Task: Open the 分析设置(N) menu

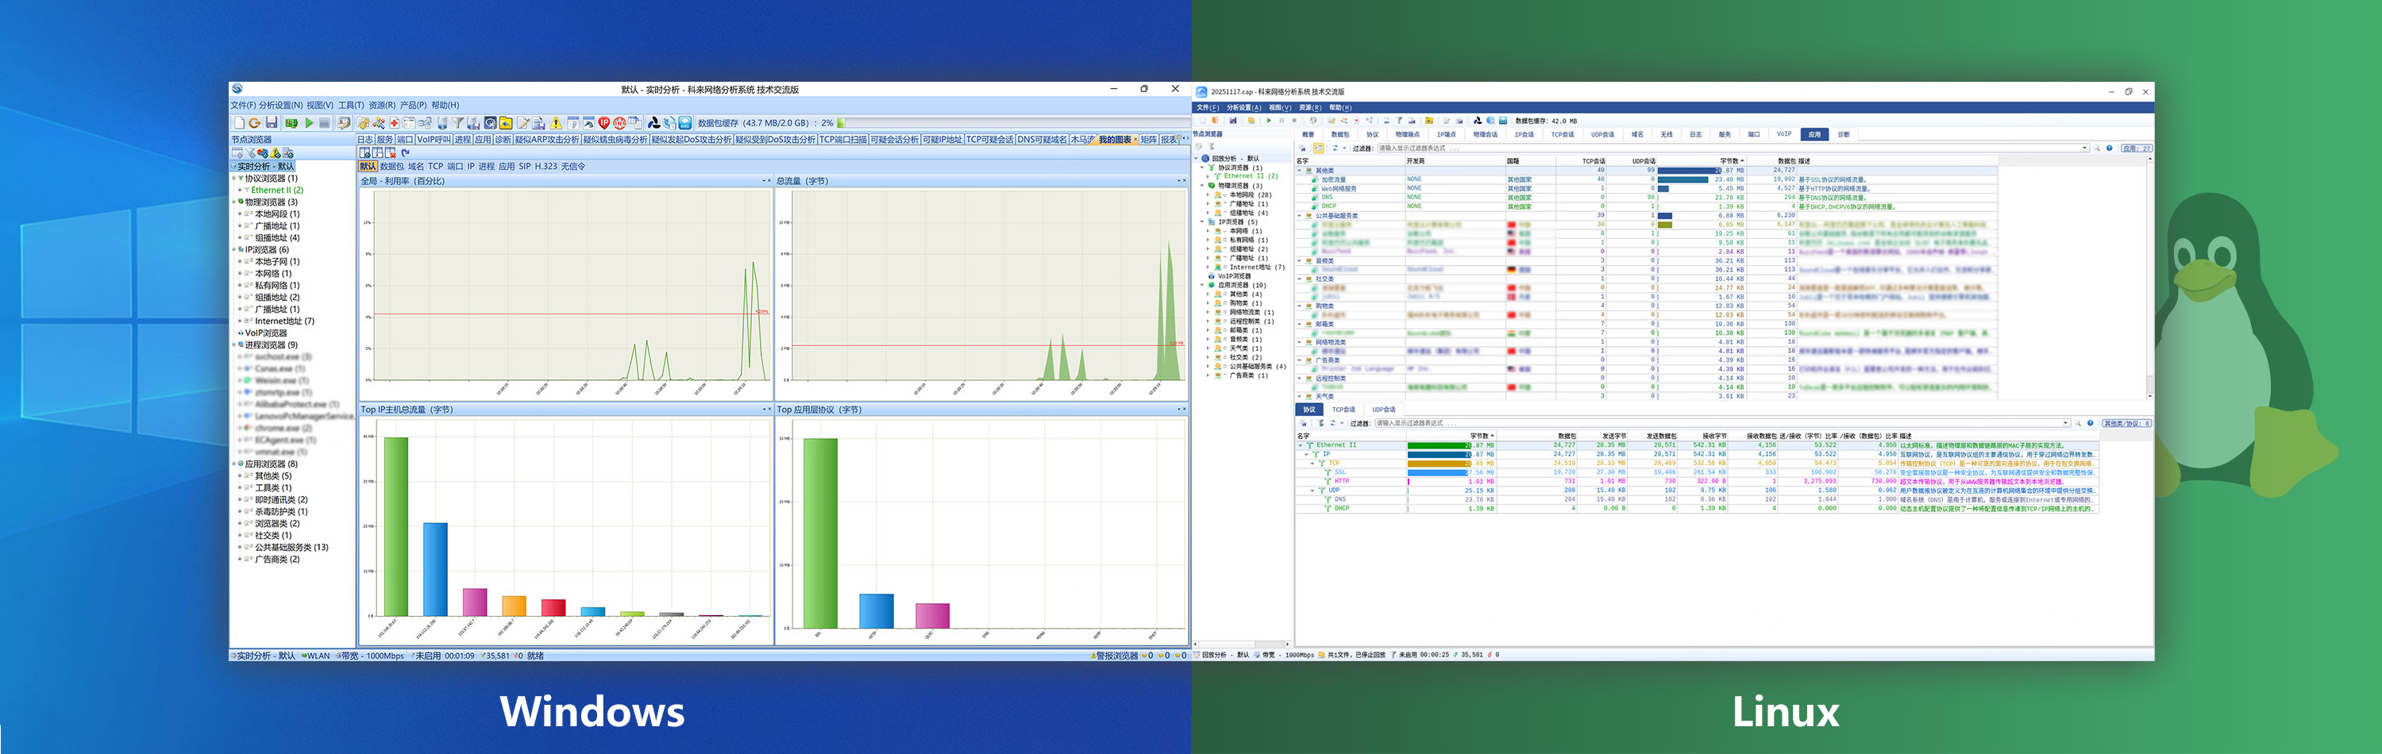Action: 280,106
